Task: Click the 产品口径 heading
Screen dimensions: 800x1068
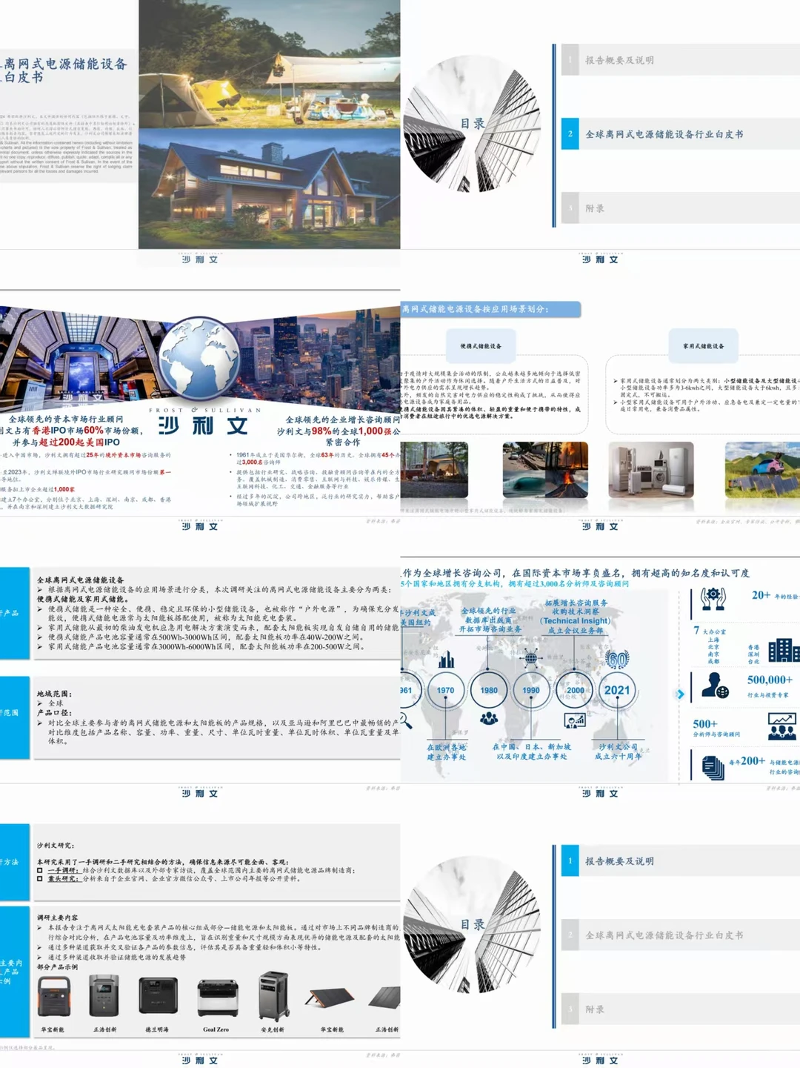Action: tap(55, 712)
